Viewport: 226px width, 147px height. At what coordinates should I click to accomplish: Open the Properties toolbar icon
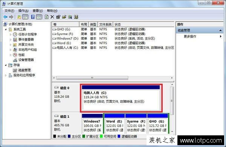(58, 17)
